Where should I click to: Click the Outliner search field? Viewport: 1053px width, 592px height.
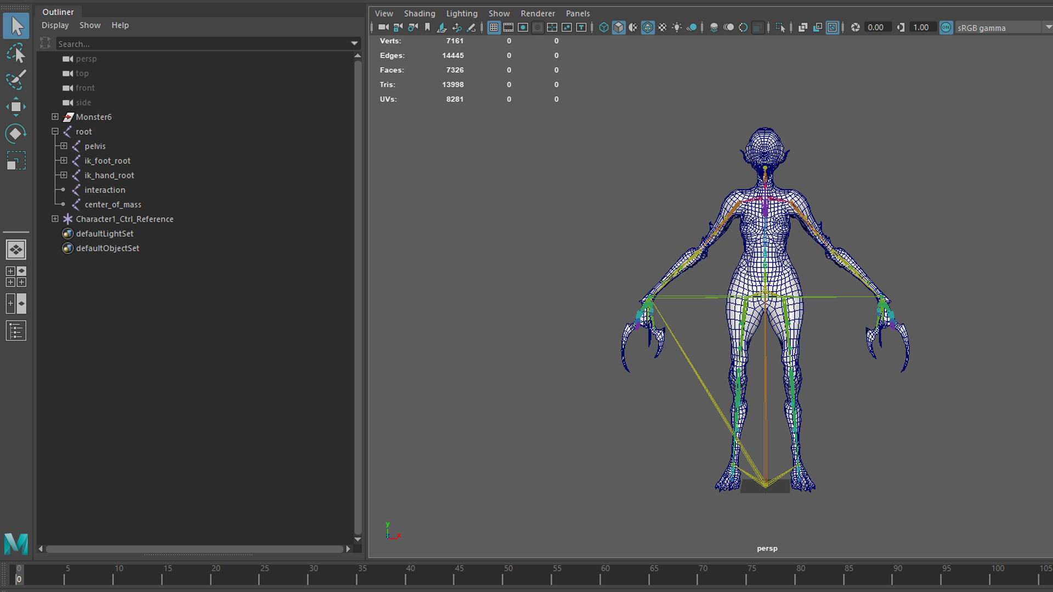click(203, 44)
